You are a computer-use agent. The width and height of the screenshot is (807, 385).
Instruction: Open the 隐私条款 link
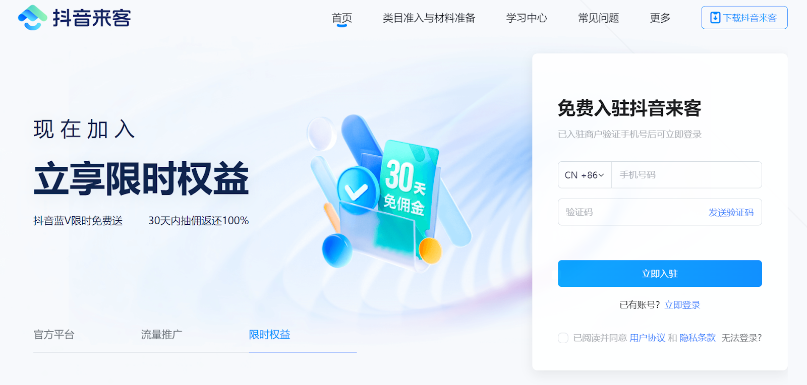(x=698, y=338)
